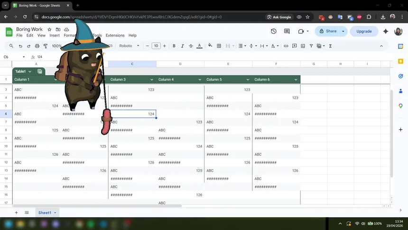Star the Boring Work document
408x230 pixels.
click(x=49, y=29)
